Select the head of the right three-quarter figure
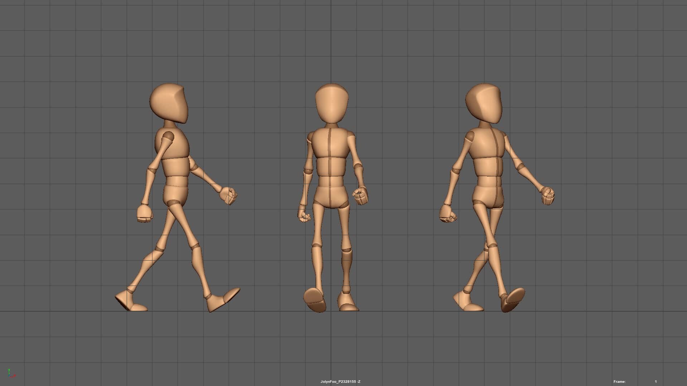 (484, 104)
